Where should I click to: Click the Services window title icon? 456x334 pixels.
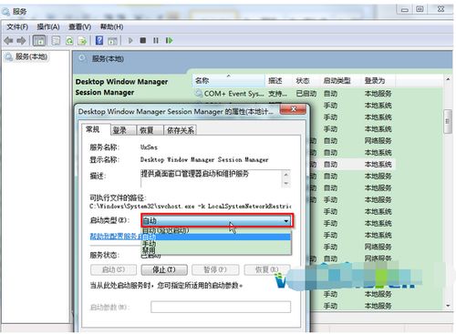pyautogui.click(x=6, y=12)
